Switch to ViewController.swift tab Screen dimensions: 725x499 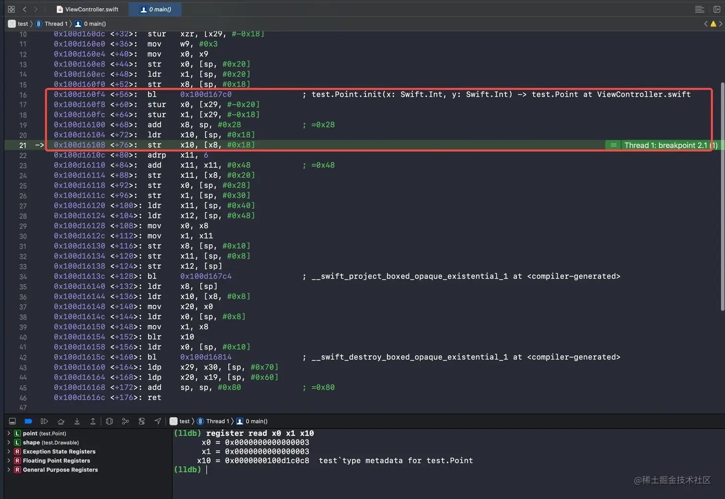[x=87, y=9]
